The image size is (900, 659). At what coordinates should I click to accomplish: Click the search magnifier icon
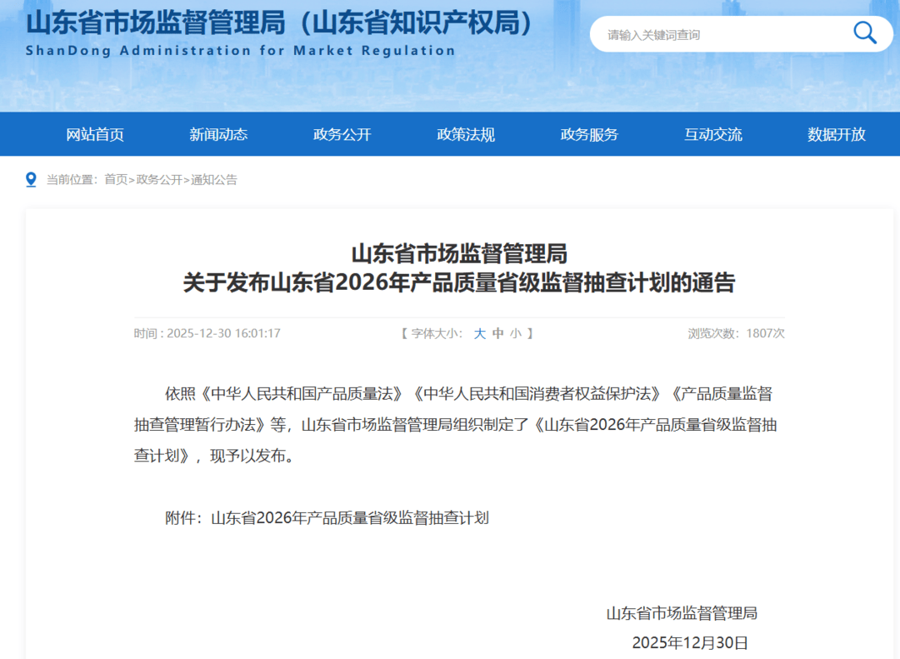tap(864, 33)
